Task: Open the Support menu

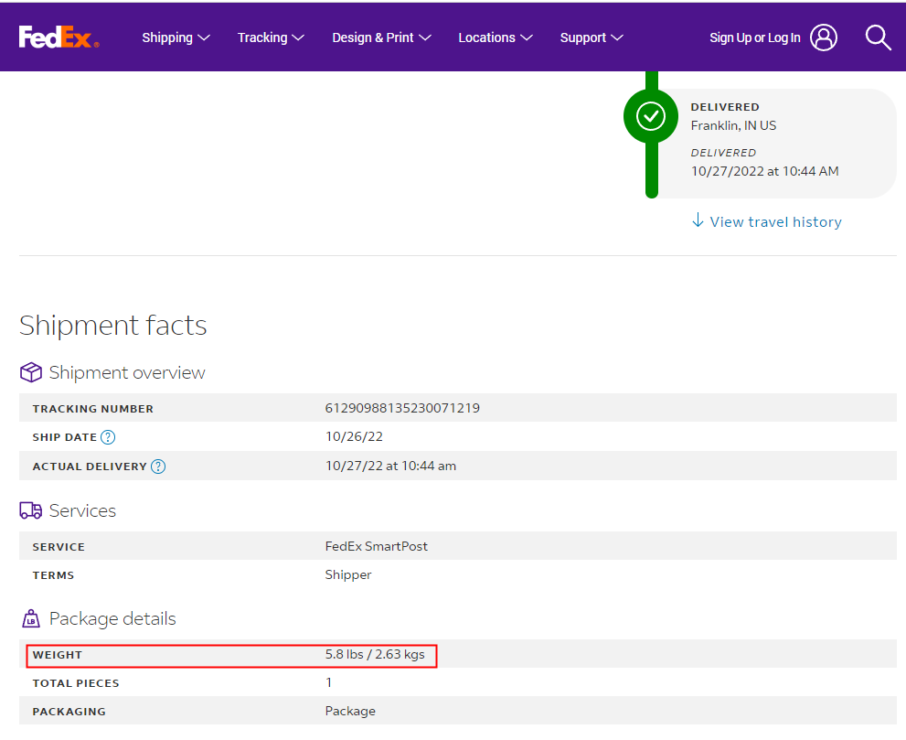Action: coord(592,38)
